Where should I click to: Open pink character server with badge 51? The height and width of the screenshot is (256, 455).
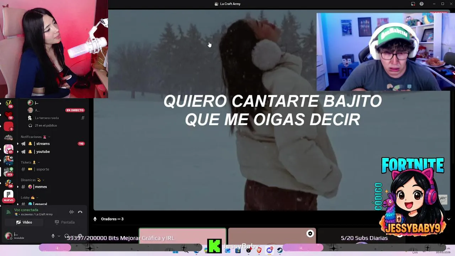click(x=9, y=149)
